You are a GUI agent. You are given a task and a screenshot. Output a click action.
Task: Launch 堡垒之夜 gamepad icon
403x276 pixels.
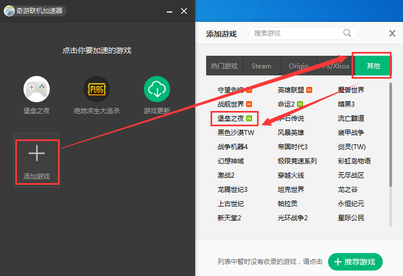(x=37, y=89)
